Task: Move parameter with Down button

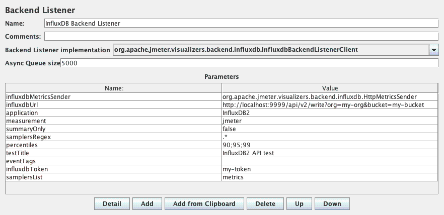Action: click(332, 204)
